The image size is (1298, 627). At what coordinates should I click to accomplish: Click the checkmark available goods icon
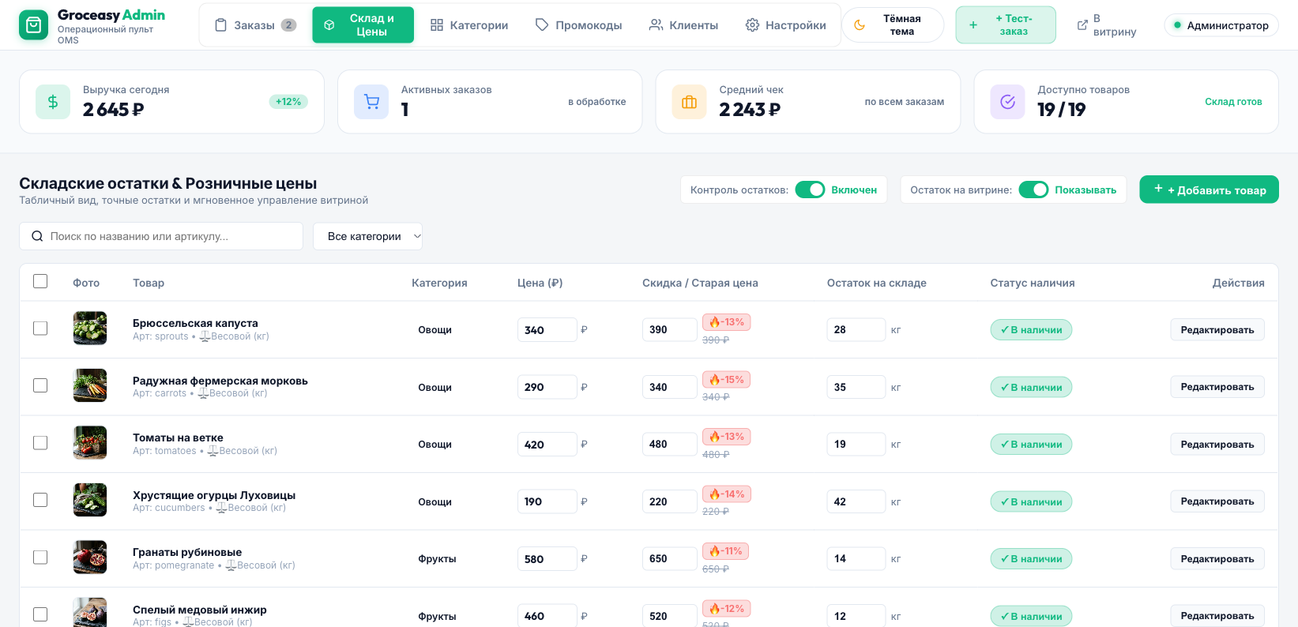pos(1007,102)
